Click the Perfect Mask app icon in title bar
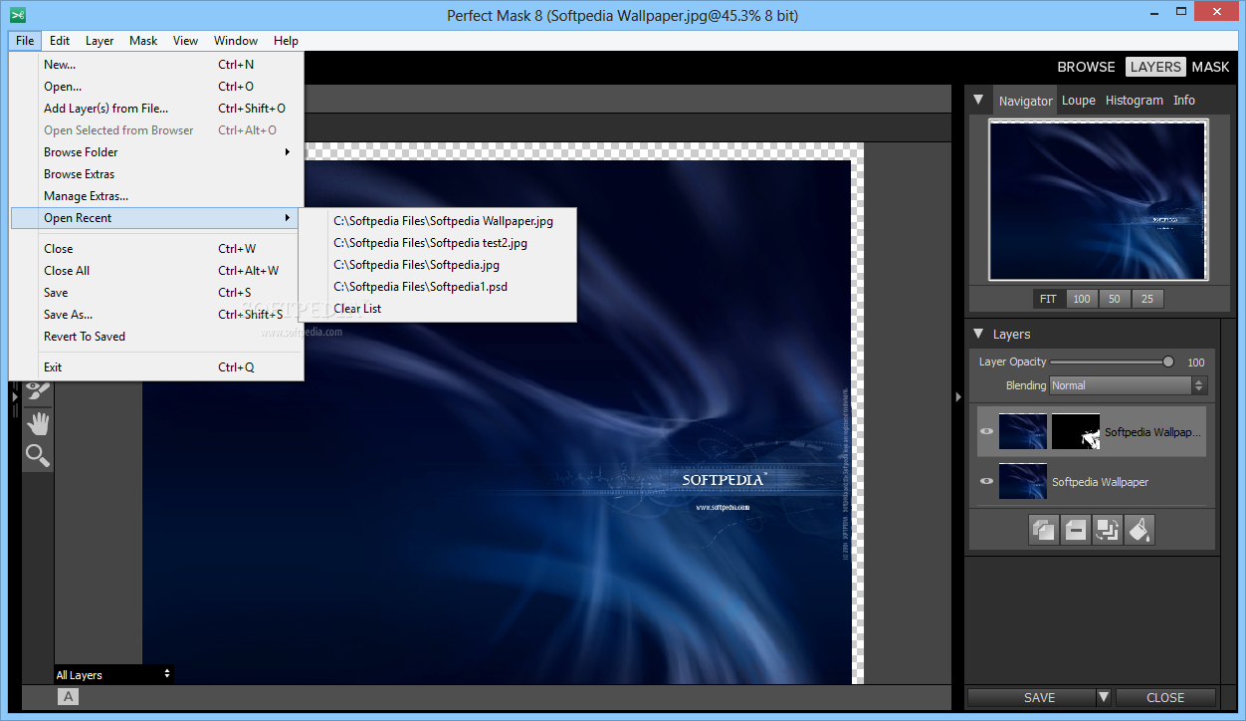 17,15
